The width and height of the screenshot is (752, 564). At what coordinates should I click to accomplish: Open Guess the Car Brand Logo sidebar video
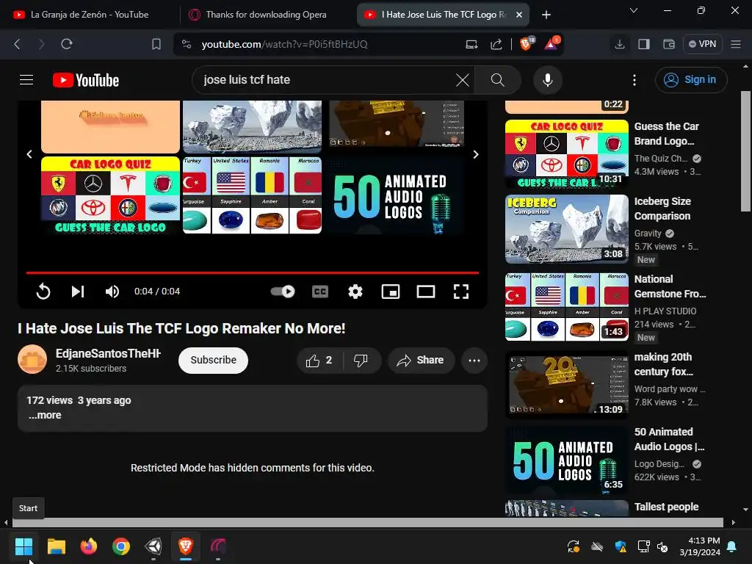tap(567, 153)
